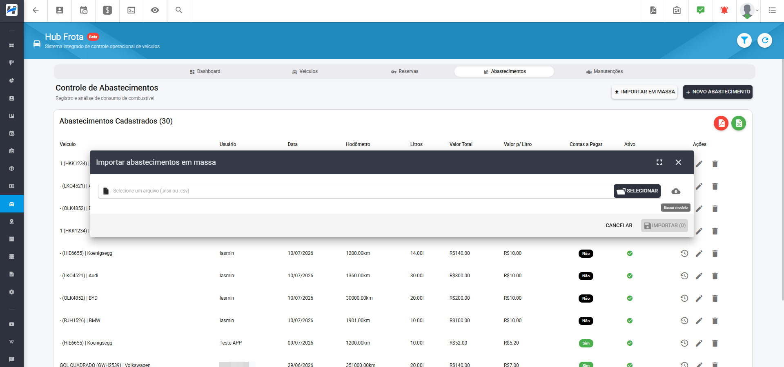
Task: Click CANCELAR in the import dialog
Action: click(619, 226)
